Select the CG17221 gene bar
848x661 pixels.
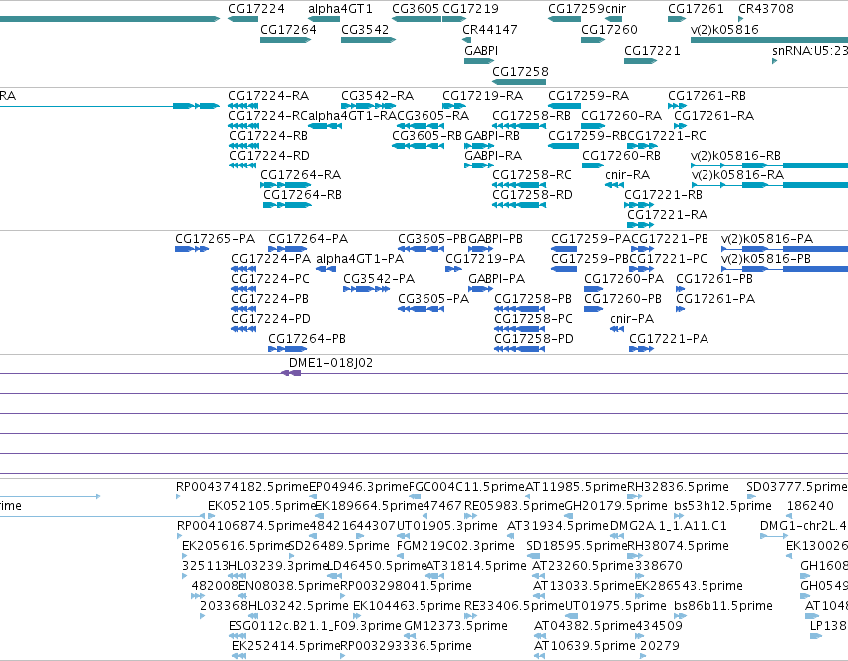[x=641, y=61]
